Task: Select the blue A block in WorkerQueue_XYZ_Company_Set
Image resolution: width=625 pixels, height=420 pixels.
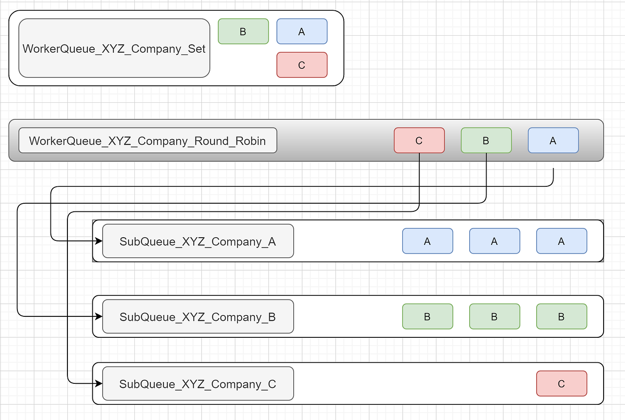Action: tap(302, 31)
